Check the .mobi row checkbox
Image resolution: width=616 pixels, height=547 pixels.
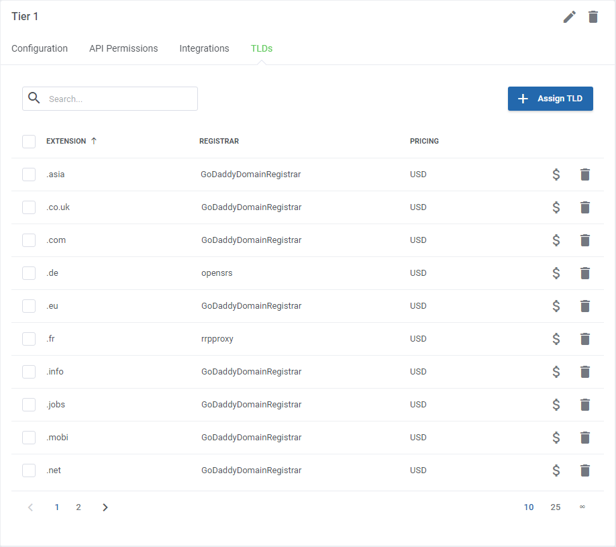point(29,438)
